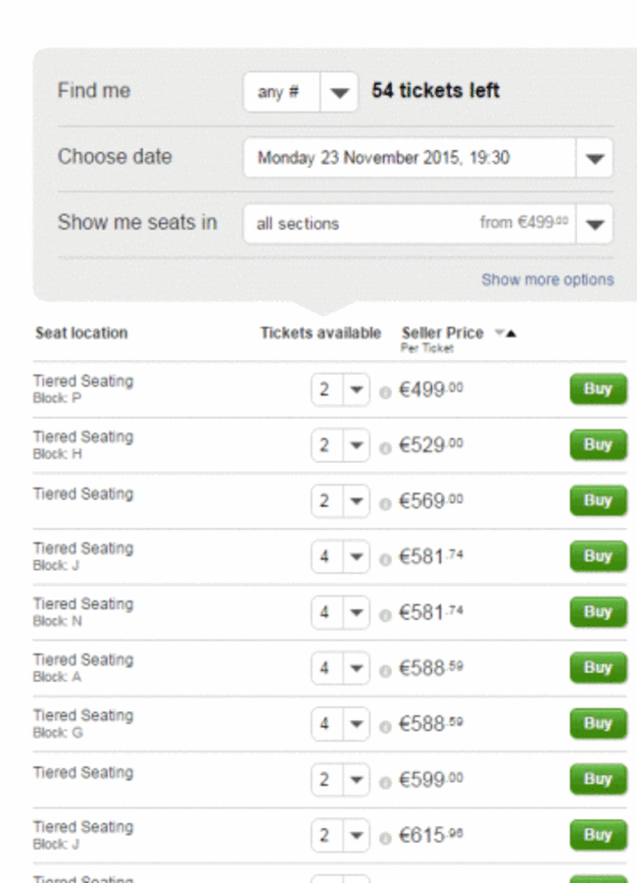Click the "Tickets available" column header
Image resolution: width=637 pixels, height=883 pixels.
(319, 332)
